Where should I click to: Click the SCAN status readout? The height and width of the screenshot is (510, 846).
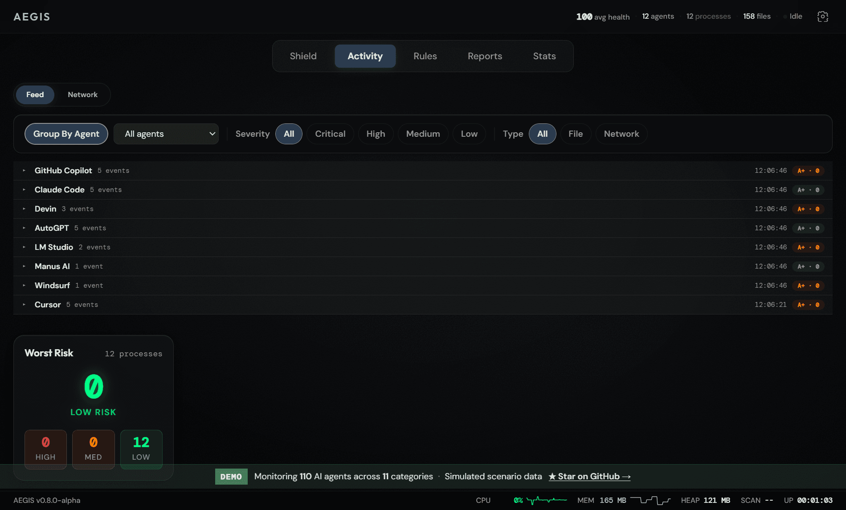coord(757,500)
